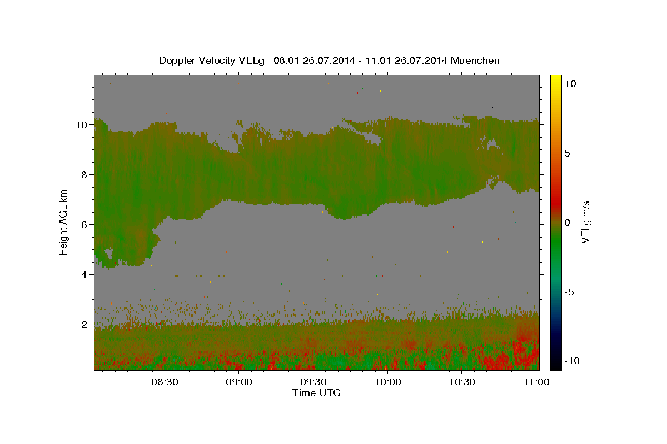Viewport: 667px width, 444px height.
Task: Click the '09:00' time axis label
Action: pyautogui.click(x=240, y=382)
